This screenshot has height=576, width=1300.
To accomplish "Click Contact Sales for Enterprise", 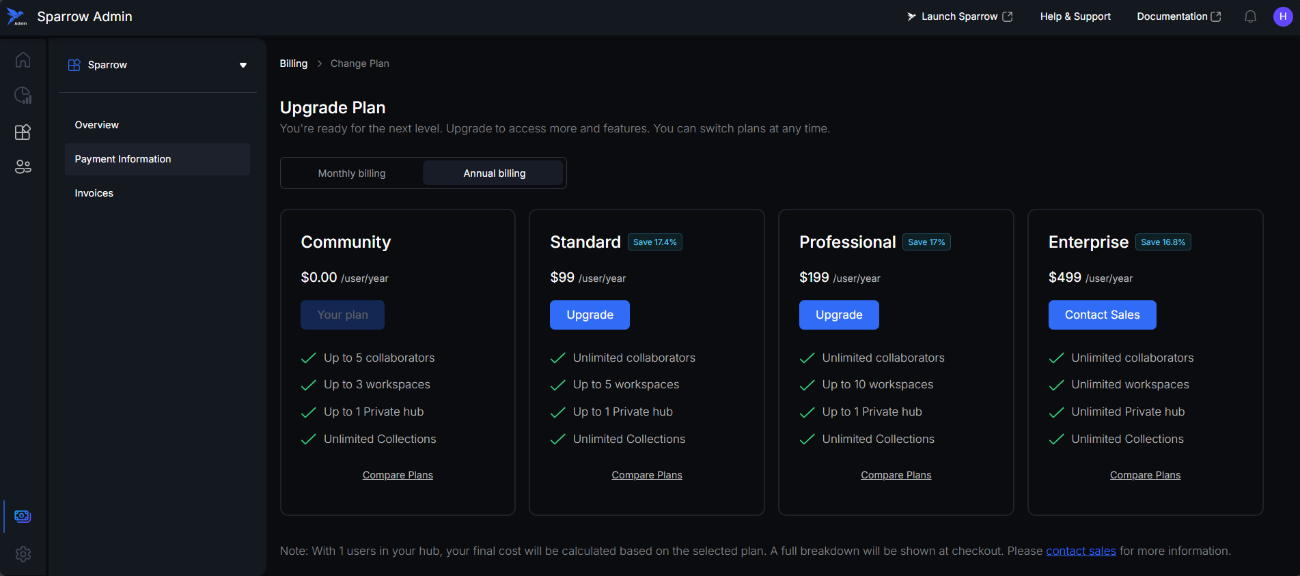I will (x=1102, y=315).
